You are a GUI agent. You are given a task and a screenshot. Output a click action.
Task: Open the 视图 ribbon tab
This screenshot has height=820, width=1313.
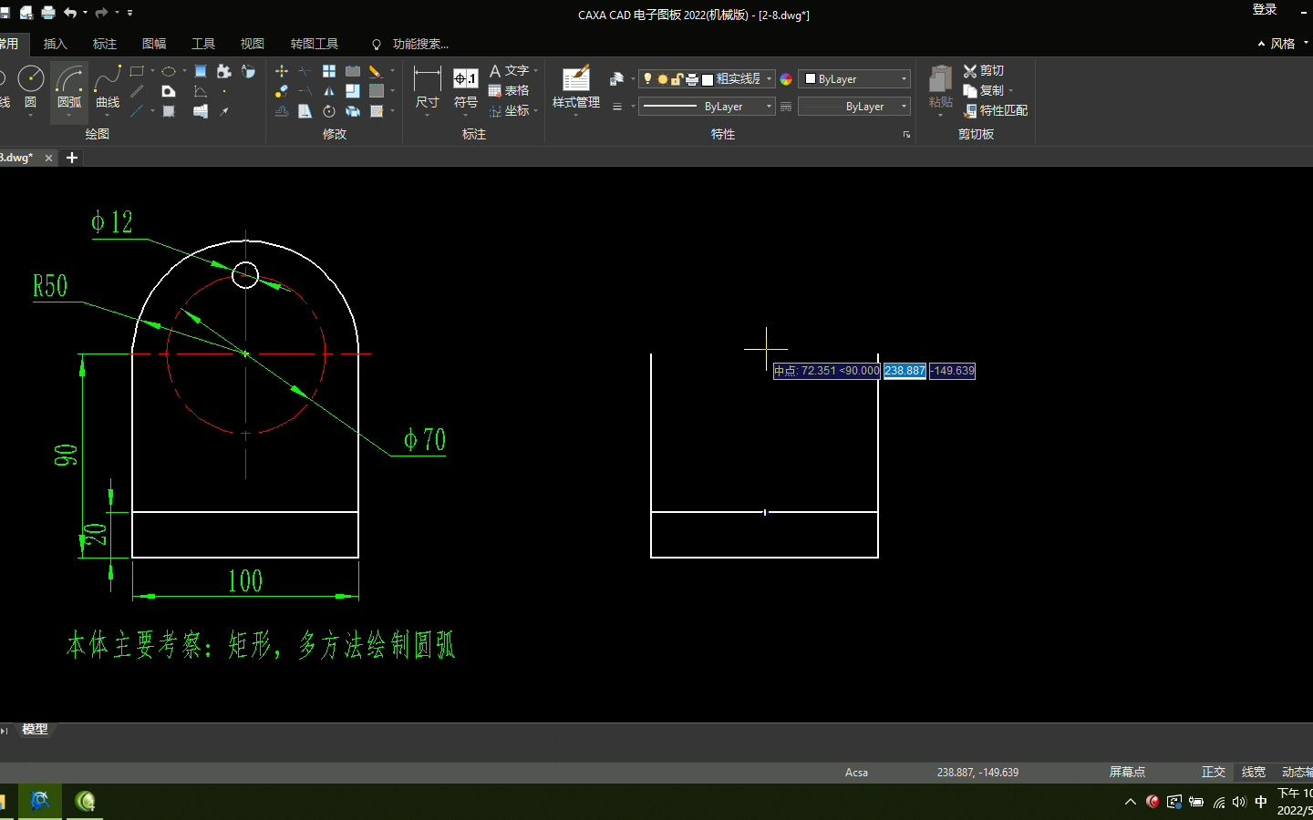click(x=253, y=44)
